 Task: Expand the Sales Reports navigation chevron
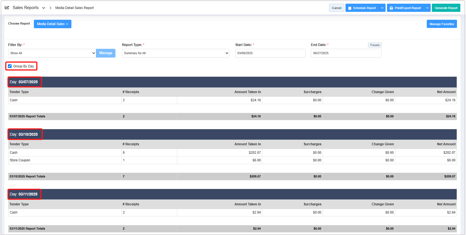click(43, 8)
